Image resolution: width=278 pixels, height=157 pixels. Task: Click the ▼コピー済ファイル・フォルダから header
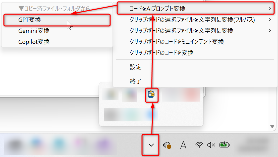click(x=54, y=9)
